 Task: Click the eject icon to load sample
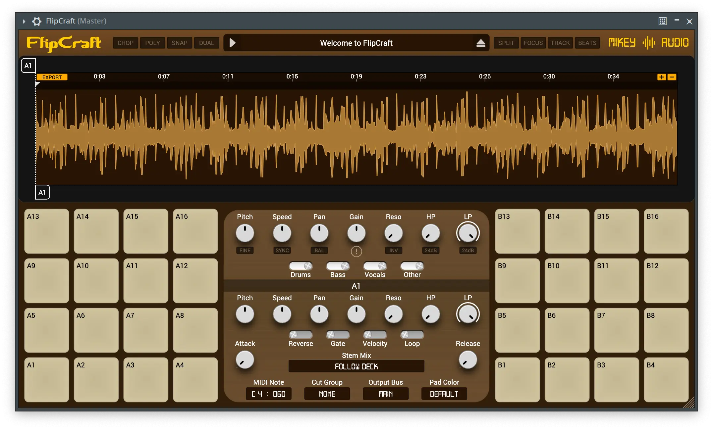coord(481,43)
